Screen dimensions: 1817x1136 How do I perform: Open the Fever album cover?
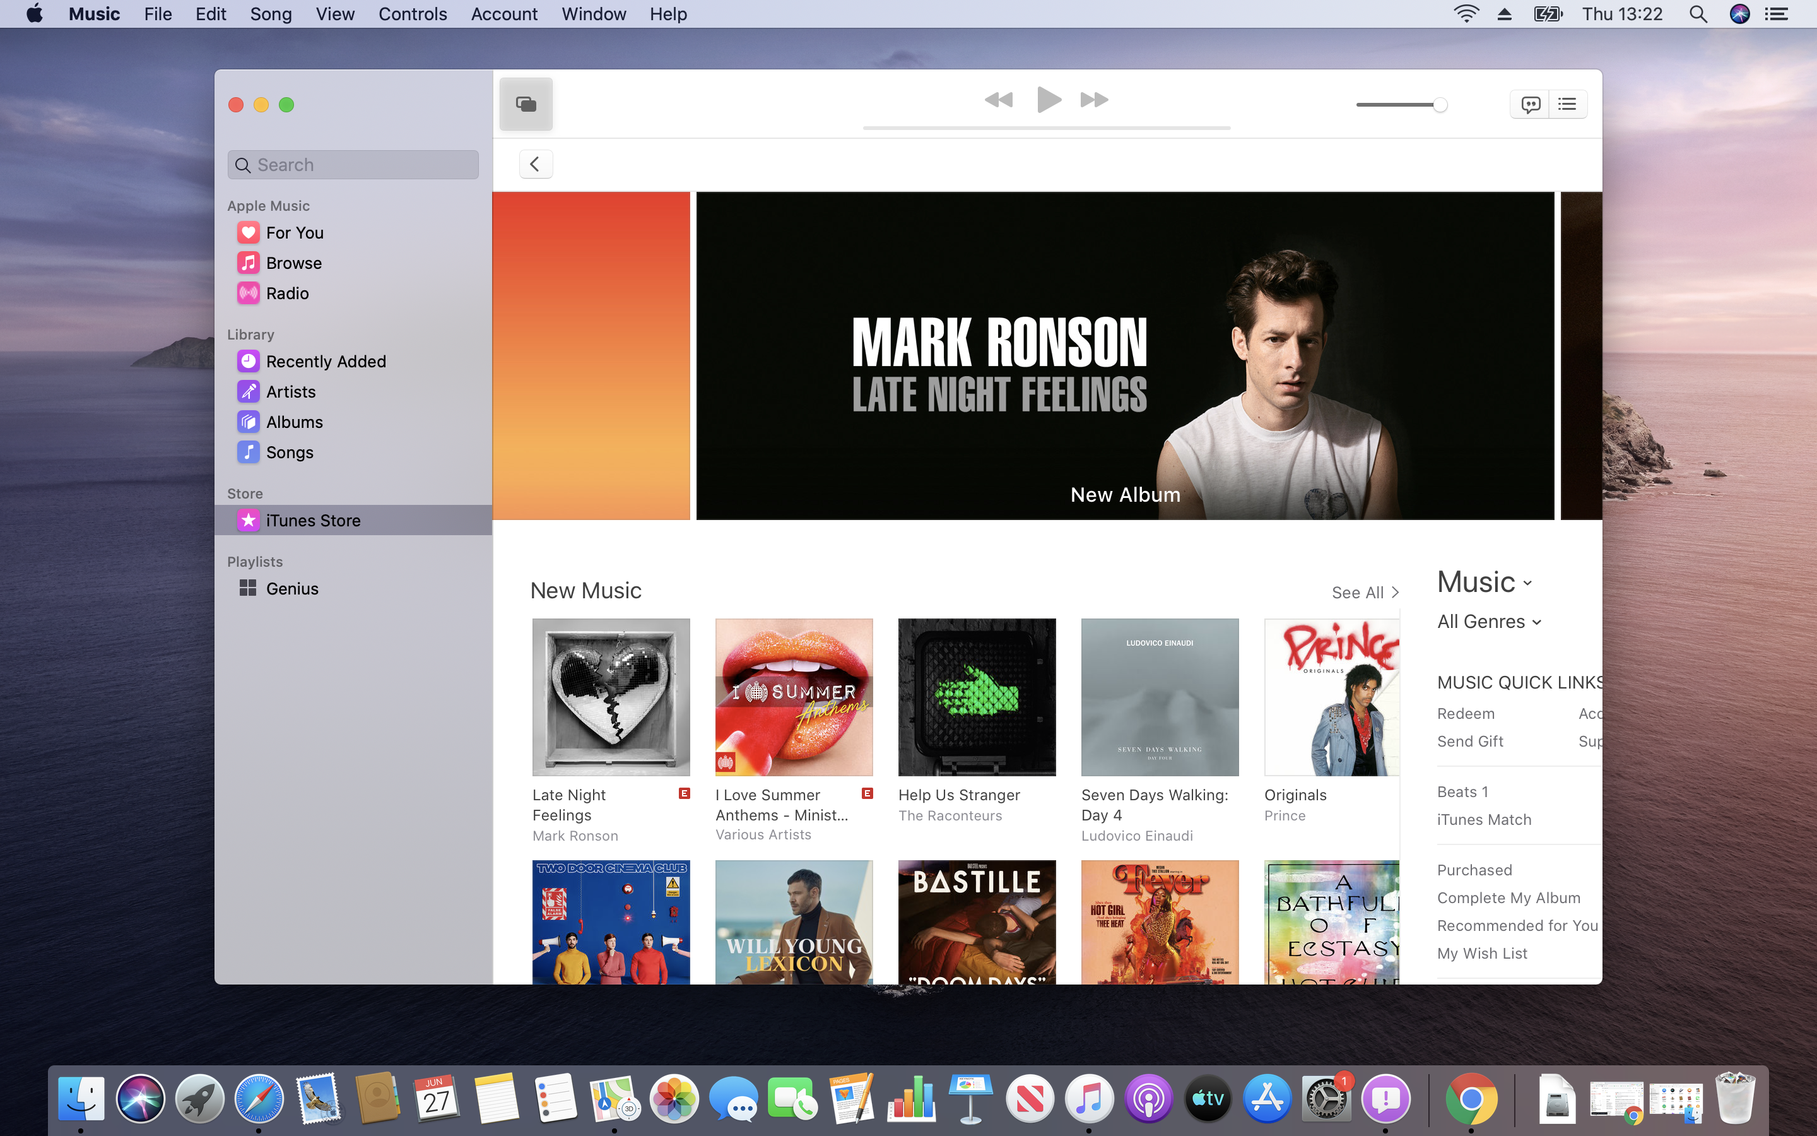pos(1159,922)
